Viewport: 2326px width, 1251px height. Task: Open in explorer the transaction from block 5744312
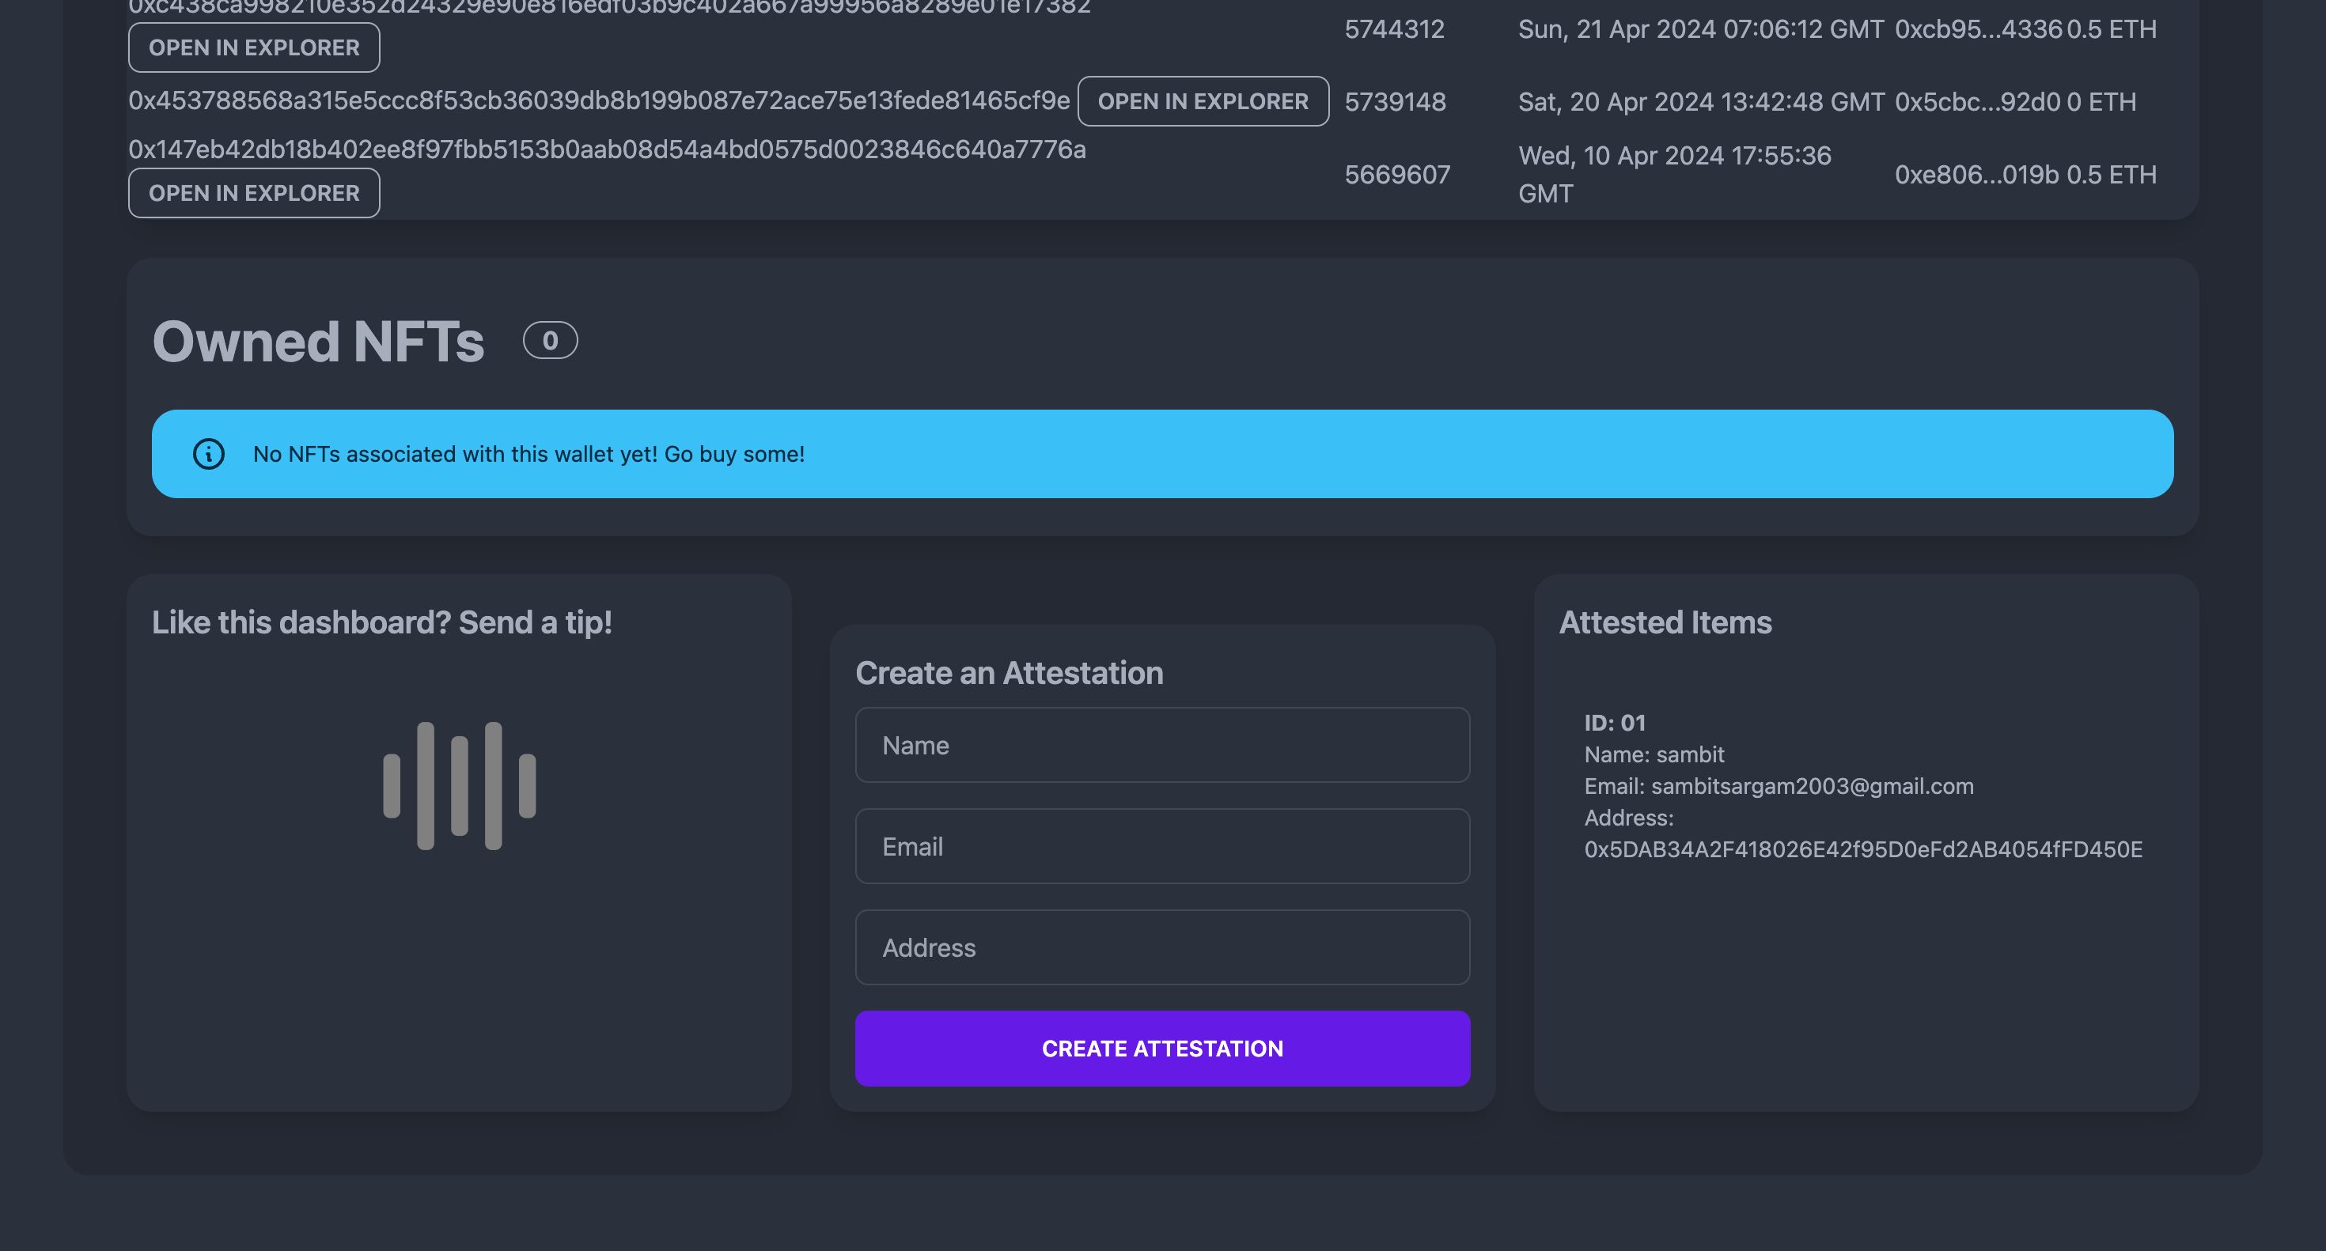(254, 47)
